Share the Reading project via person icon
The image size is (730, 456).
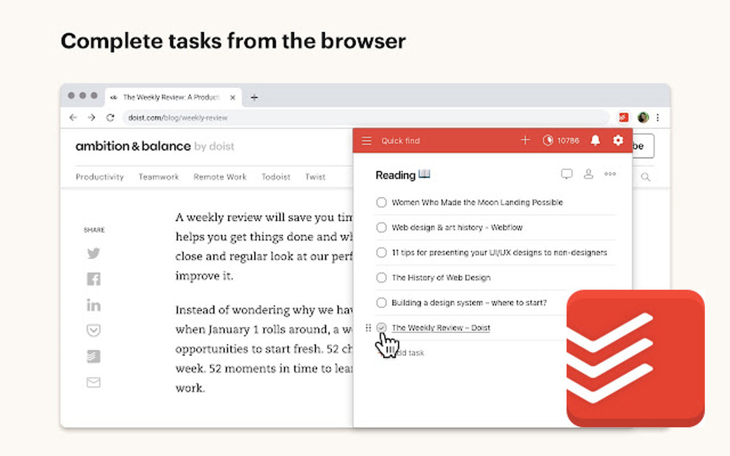pos(589,174)
